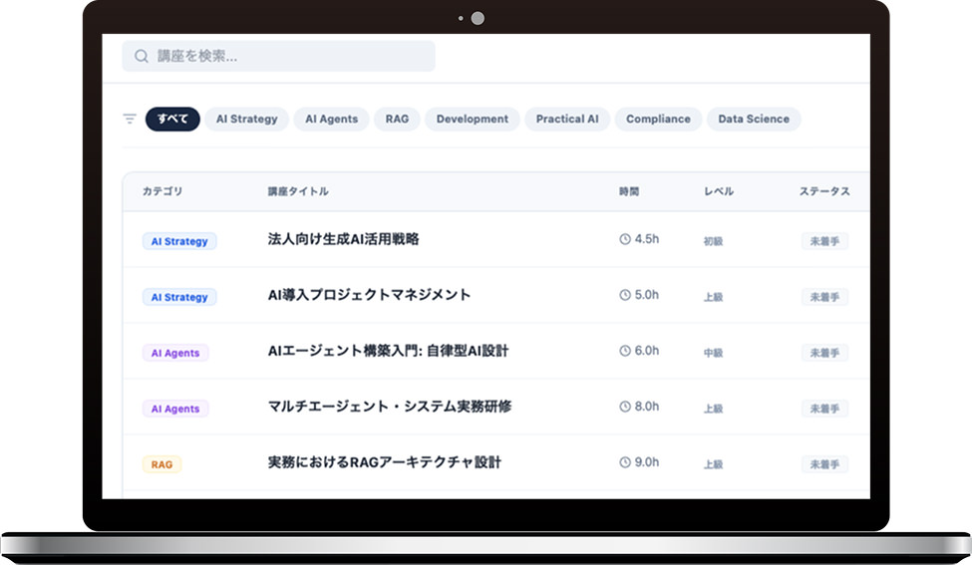Click the clock icon next to 6.0h
This screenshot has height=565, width=972.
[x=625, y=351]
